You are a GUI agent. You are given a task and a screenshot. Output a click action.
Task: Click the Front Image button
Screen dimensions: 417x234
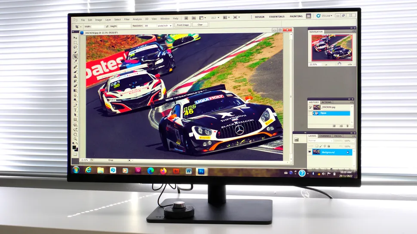(x=183, y=25)
